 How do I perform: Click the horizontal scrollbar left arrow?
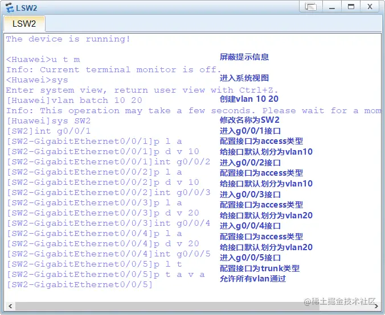click(10, 306)
